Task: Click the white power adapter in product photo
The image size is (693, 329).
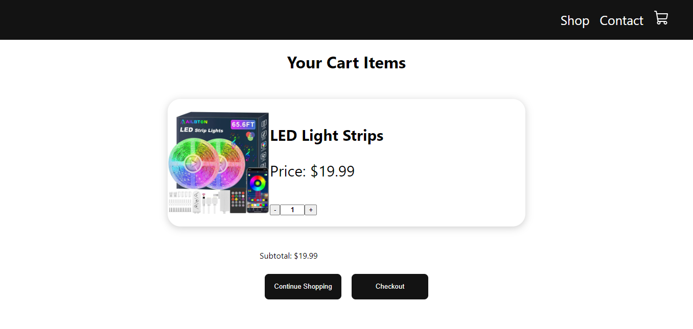Action: tap(224, 203)
